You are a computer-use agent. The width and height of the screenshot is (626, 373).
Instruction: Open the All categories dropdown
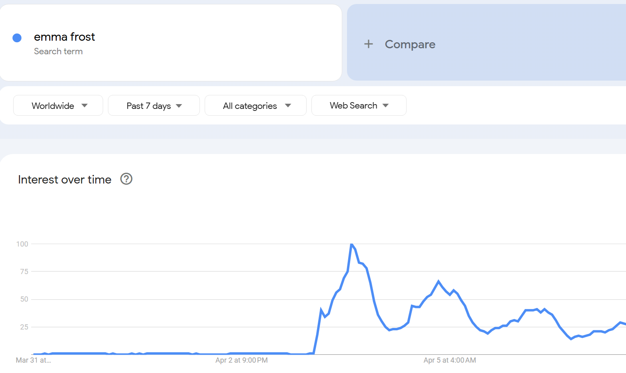coord(255,106)
